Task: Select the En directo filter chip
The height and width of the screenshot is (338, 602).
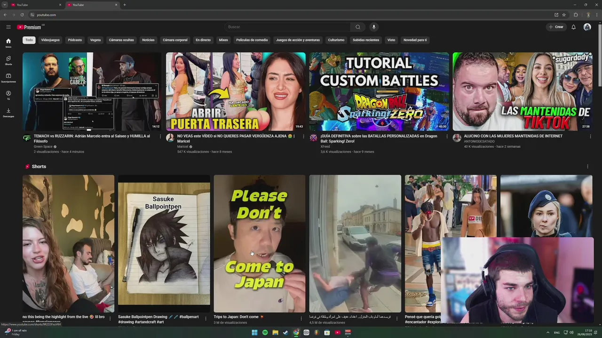Action: [203, 40]
